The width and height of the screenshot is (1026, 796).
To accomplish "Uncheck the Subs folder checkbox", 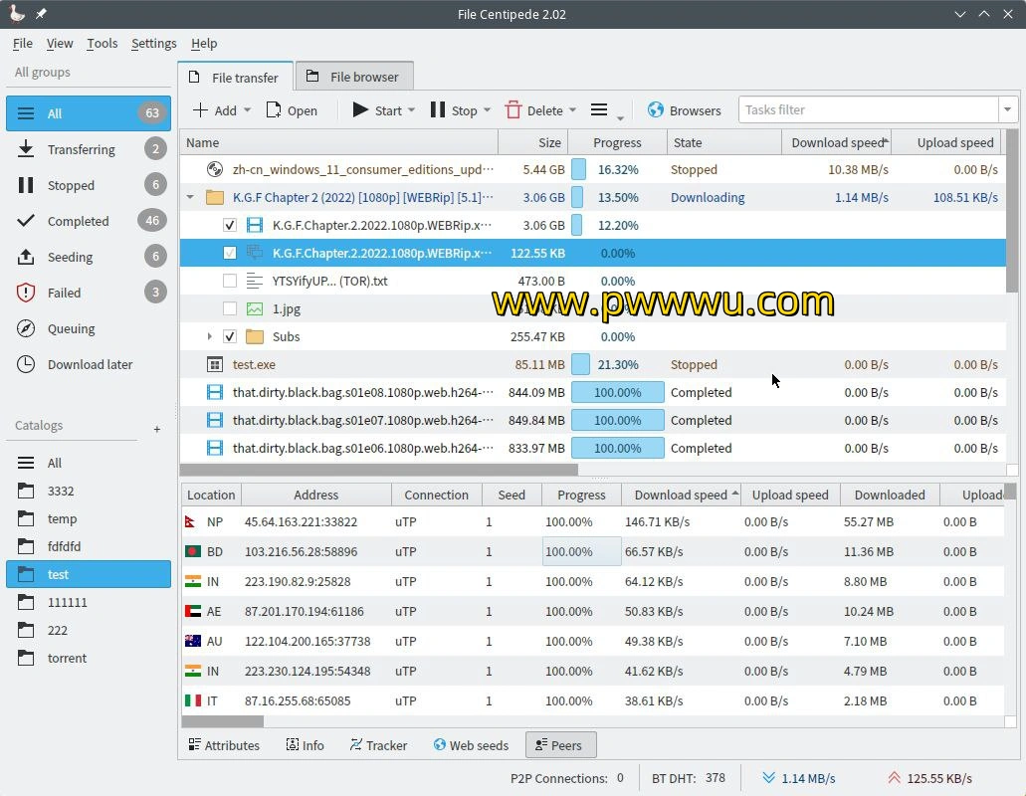I will 230,337.
